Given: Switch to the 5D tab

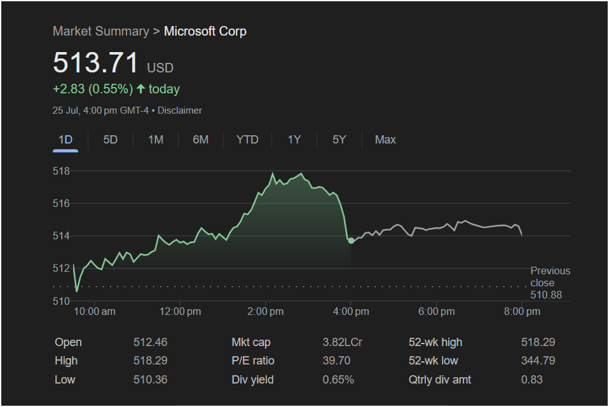Looking at the screenshot, I should [x=111, y=140].
